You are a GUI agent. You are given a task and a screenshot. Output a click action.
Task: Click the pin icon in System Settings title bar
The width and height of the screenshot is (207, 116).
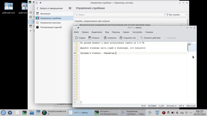40,3
